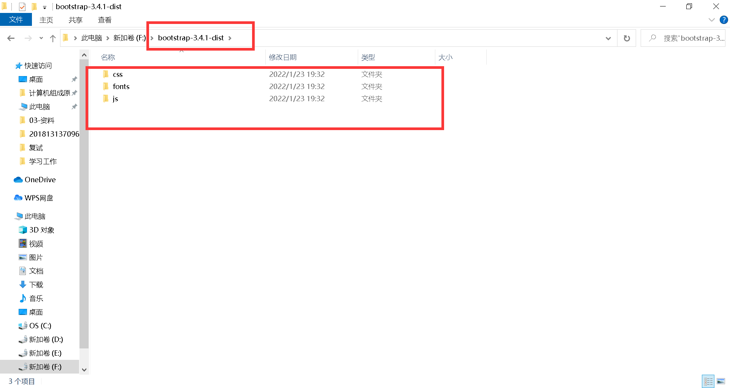Open 文档 documents icon in sidebar

point(23,271)
